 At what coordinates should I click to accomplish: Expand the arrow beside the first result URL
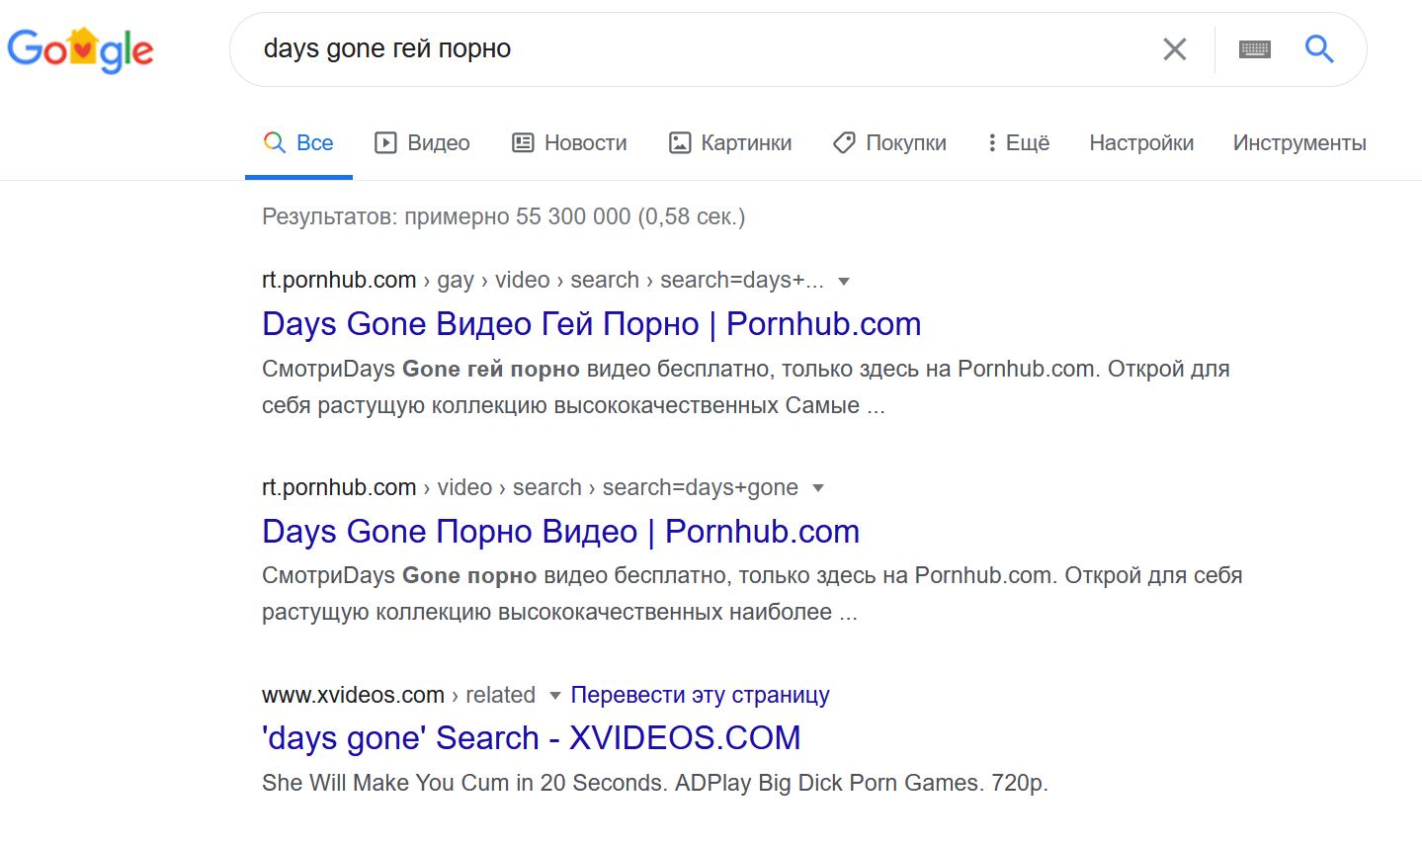[x=844, y=282]
